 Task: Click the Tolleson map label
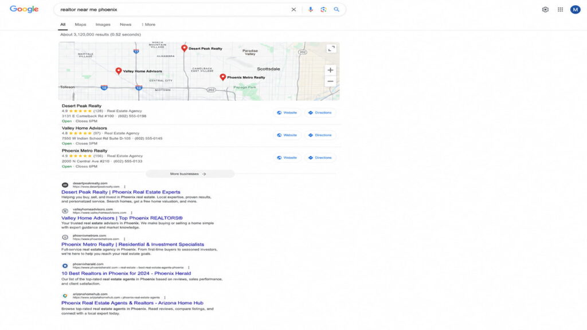tap(68, 87)
